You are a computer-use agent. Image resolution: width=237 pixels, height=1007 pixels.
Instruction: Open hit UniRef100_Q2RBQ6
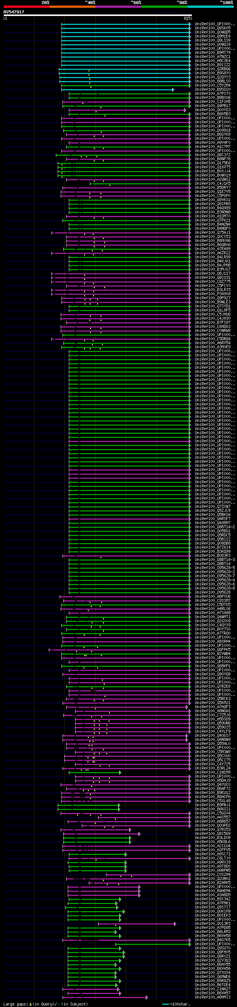point(213,69)
